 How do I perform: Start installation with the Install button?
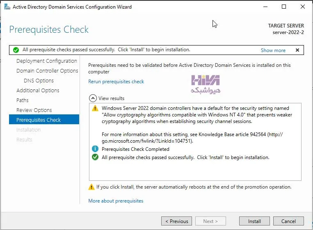click(x=254, y=221)
